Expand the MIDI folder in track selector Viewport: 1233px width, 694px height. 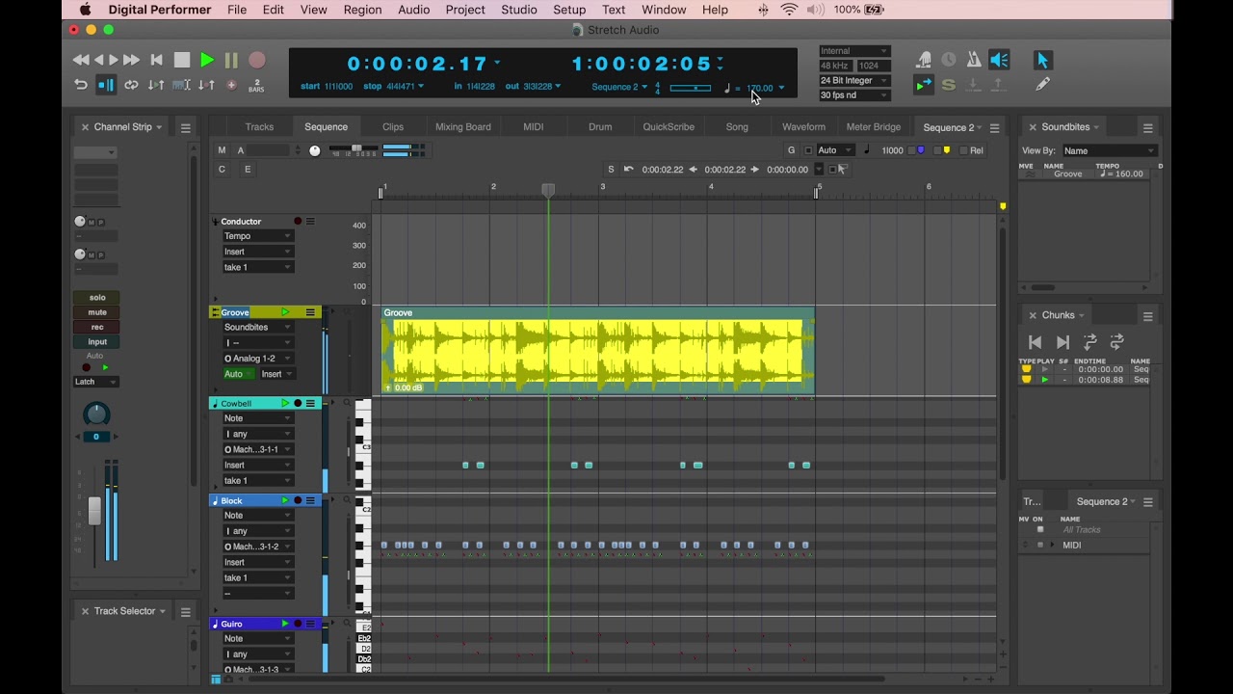coord(1052,546)
